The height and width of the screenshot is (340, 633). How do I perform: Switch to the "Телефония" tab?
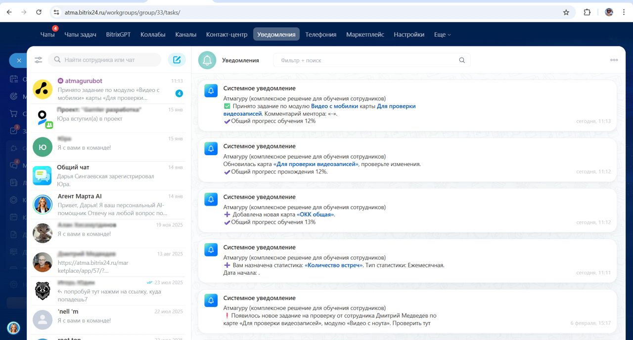320,35
